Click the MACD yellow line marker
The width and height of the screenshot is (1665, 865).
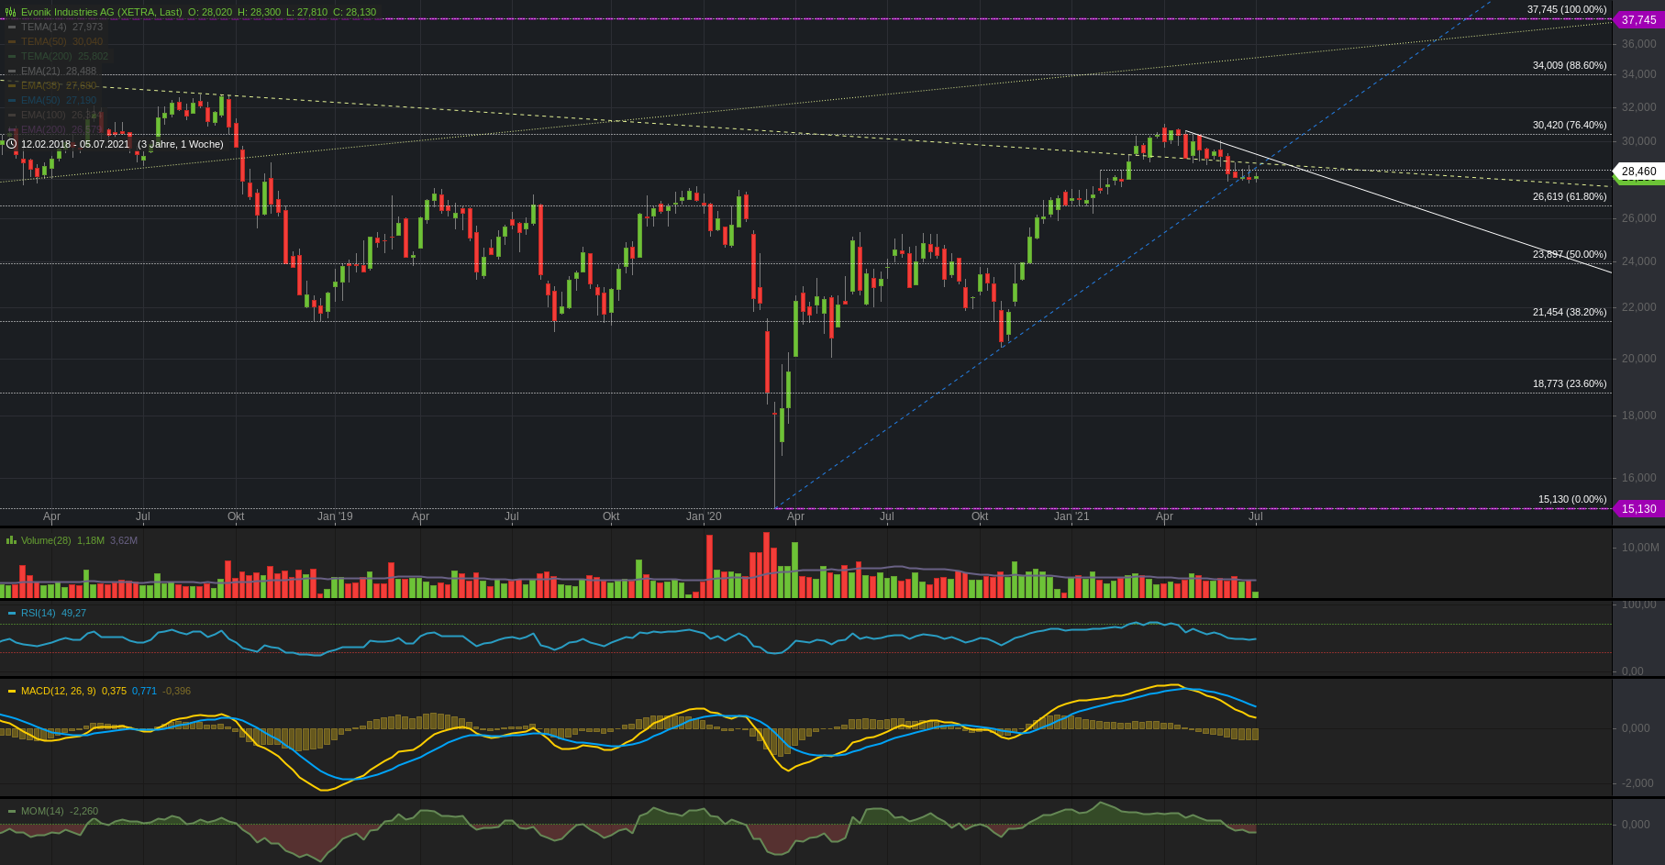pyautogui.click(x=12, y=691)
